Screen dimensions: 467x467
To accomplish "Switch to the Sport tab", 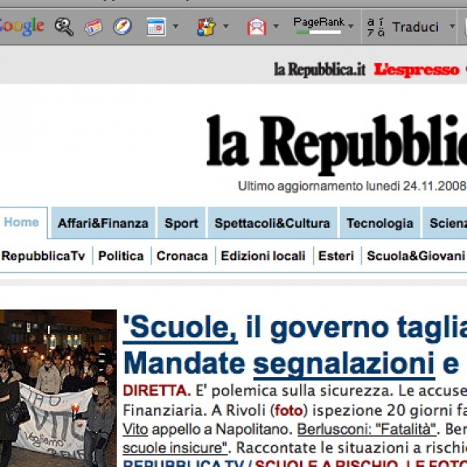I will [182, 223].
